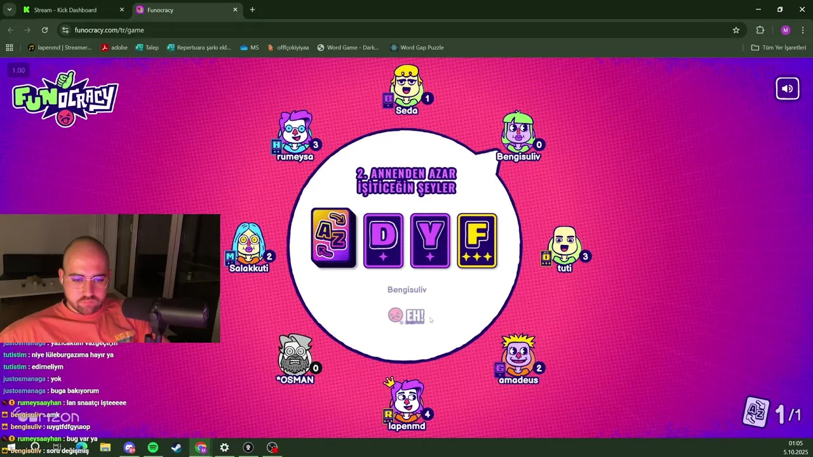Click the Funocracy logo

point(65,99)
